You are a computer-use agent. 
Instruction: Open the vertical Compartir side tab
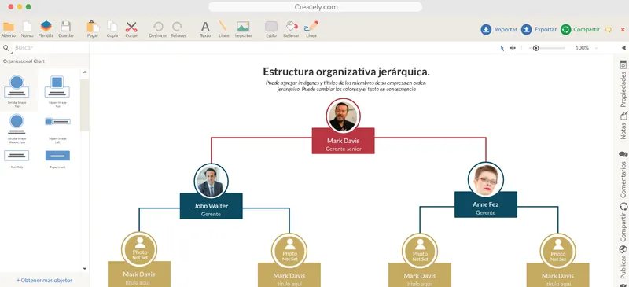pyautogui.click(x=623, y=222)
